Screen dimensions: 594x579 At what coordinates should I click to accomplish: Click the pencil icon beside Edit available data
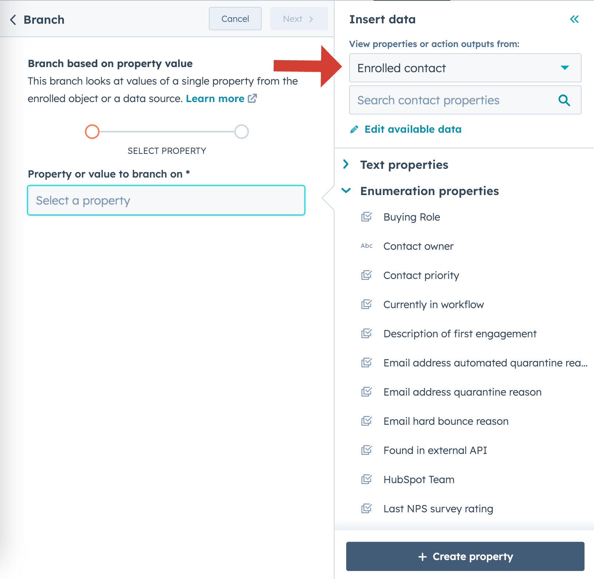354,129
